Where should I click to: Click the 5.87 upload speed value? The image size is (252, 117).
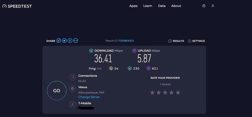tap(144, 58)
